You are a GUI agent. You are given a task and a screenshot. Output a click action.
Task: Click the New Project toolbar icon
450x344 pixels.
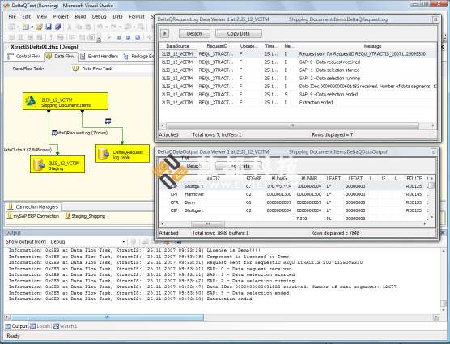click(11, 28)
